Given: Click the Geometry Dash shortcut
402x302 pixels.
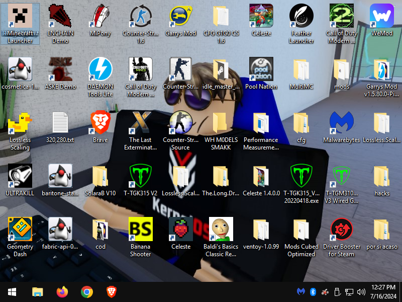Looking at the screenshot, I should click(20, 237).
